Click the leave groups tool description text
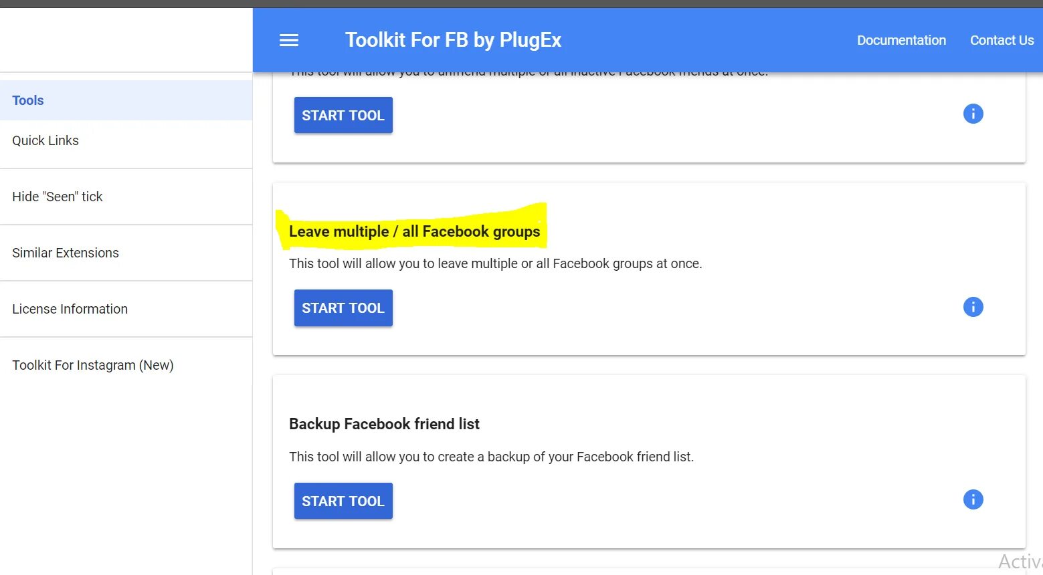The width and height of the screenshot is (1043, 575). tap(495, 263)
